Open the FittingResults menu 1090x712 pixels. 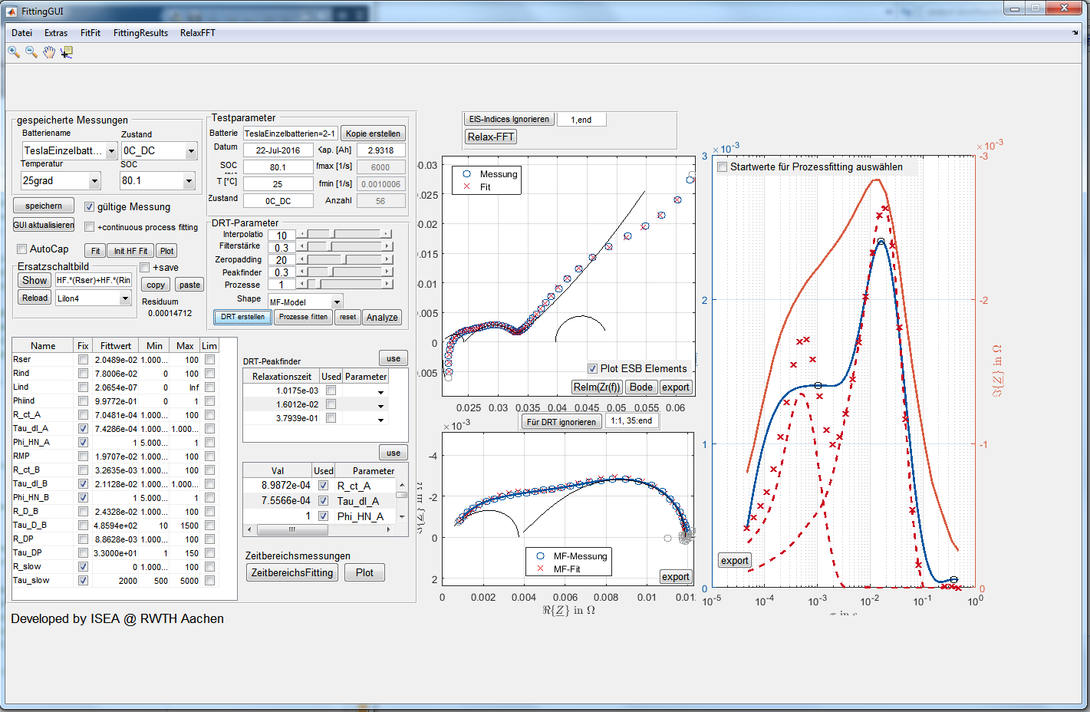click(x=140, y=33)
